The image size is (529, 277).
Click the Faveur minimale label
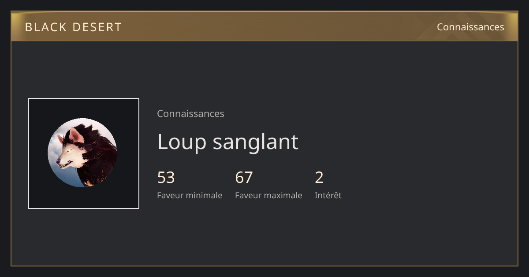[x=190, y=195]
